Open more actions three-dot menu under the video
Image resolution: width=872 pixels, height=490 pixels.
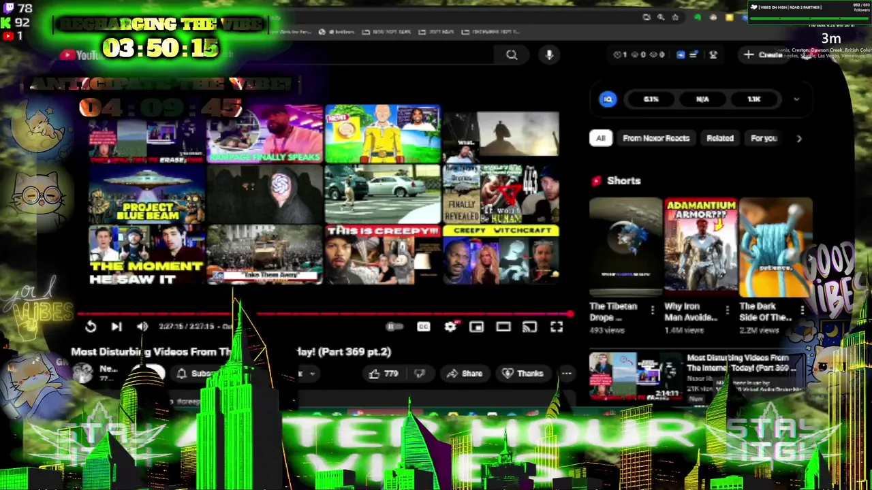coord(566,373)
